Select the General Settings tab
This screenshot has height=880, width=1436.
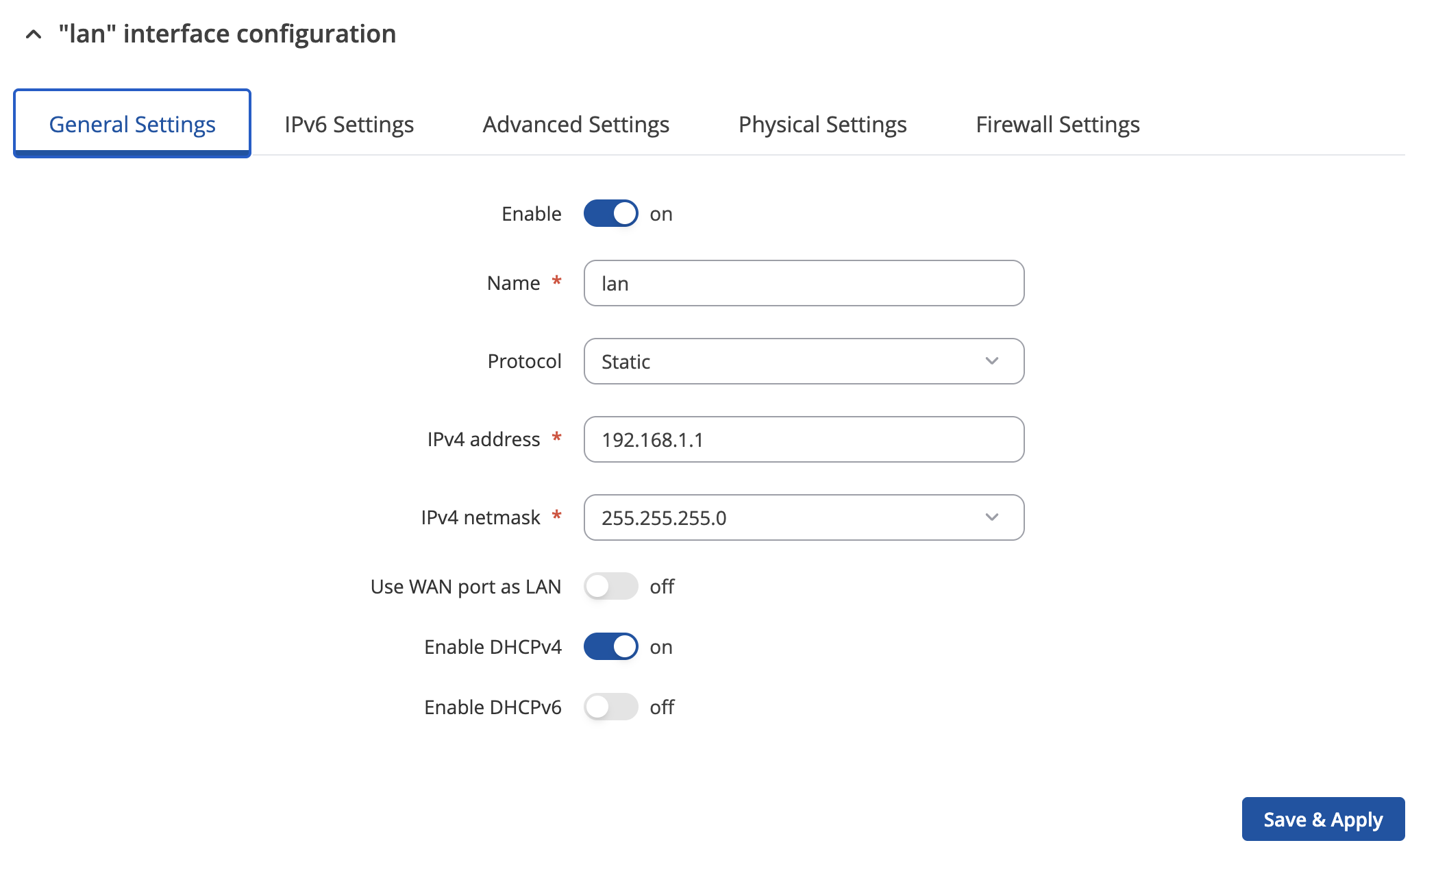[132, 124]
